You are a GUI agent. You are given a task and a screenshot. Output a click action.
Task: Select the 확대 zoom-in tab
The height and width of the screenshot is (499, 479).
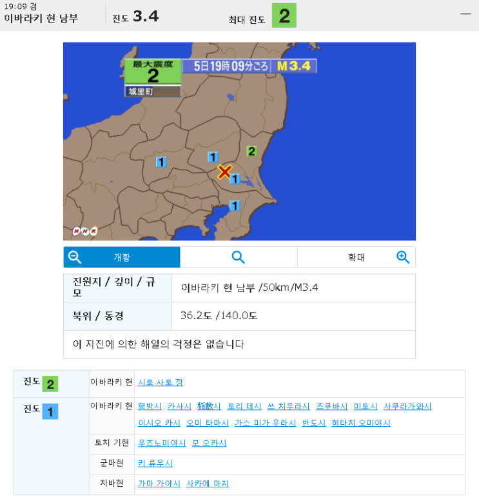pyautogui.click(x=356, y=257)
